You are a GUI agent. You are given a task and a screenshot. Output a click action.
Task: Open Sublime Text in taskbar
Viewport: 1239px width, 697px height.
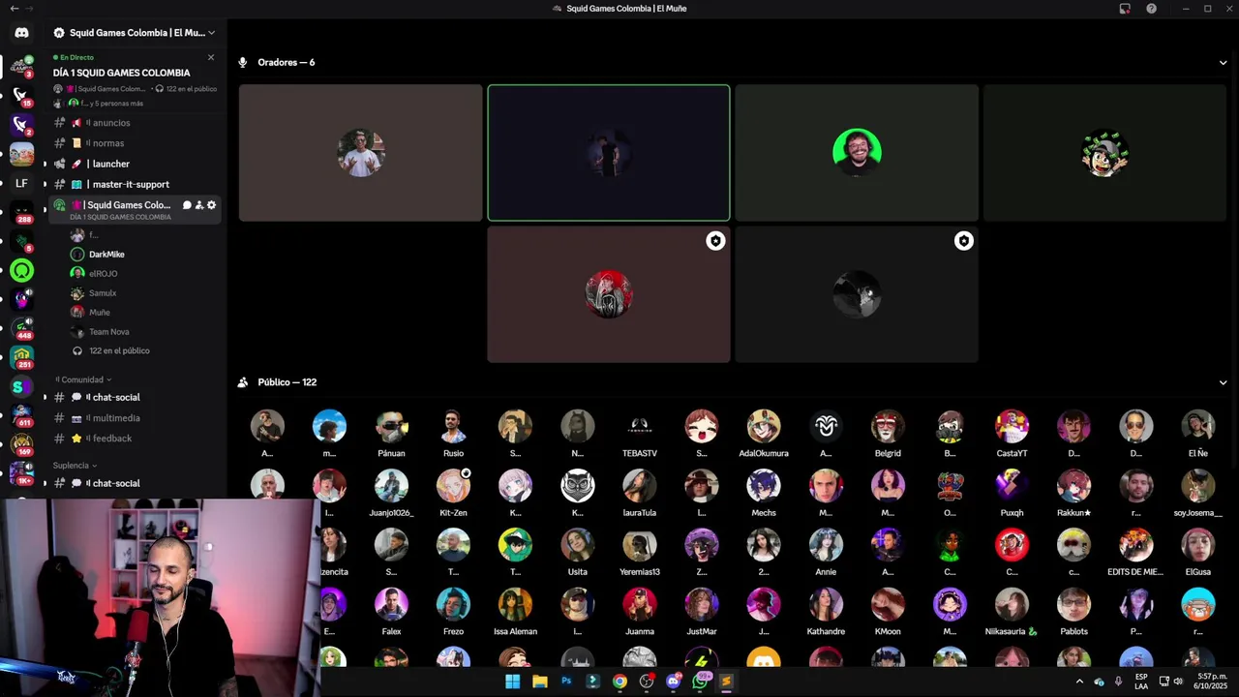click(726, 682)
